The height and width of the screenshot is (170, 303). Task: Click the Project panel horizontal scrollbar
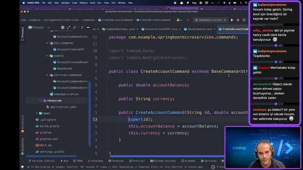coord(51,156)
